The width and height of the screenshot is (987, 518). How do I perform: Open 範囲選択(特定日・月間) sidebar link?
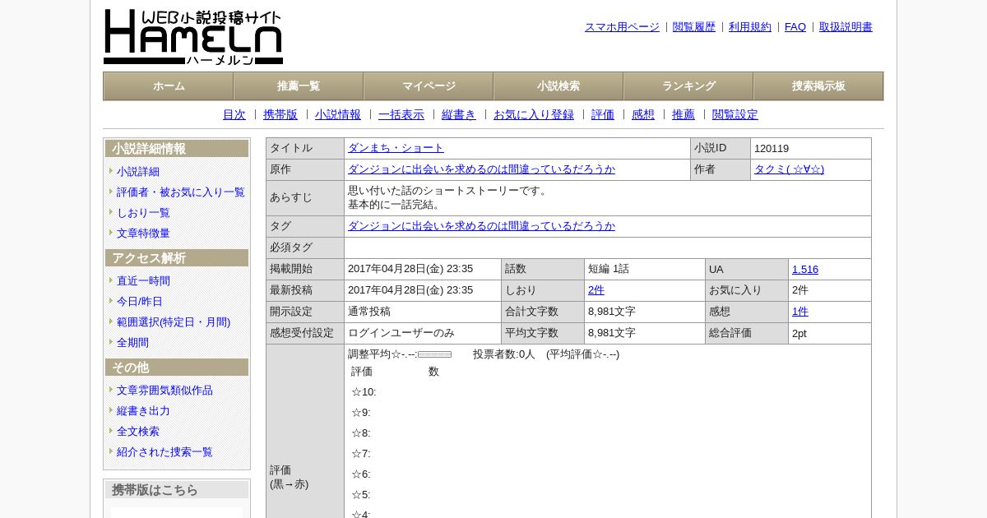[174, 322]
